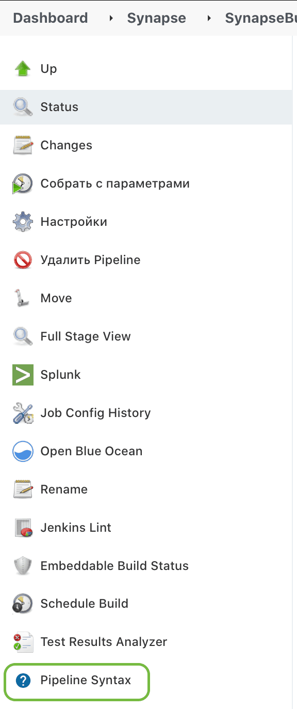
Task: Open Synapse from the breadcrumb
Action: coord(156,18)
